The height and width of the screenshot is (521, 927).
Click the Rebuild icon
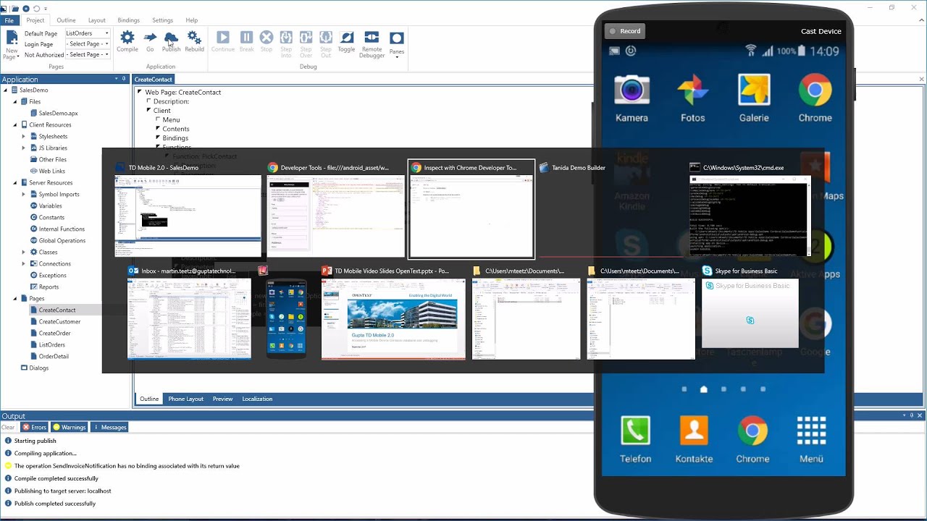pos(194,38)
